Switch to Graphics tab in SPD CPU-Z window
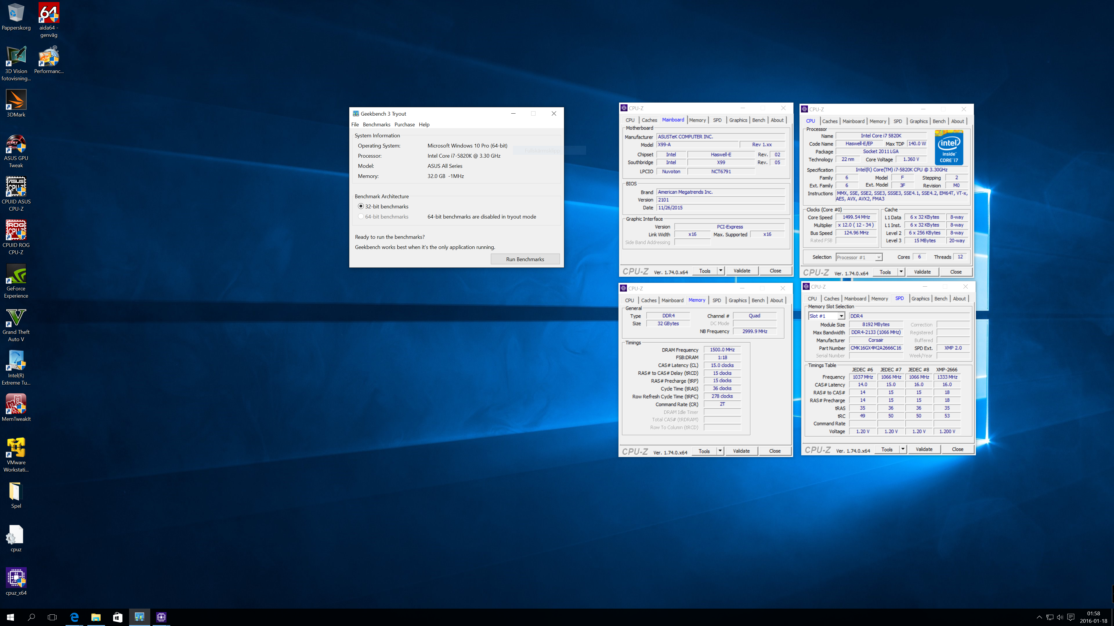 pos(920,299)
